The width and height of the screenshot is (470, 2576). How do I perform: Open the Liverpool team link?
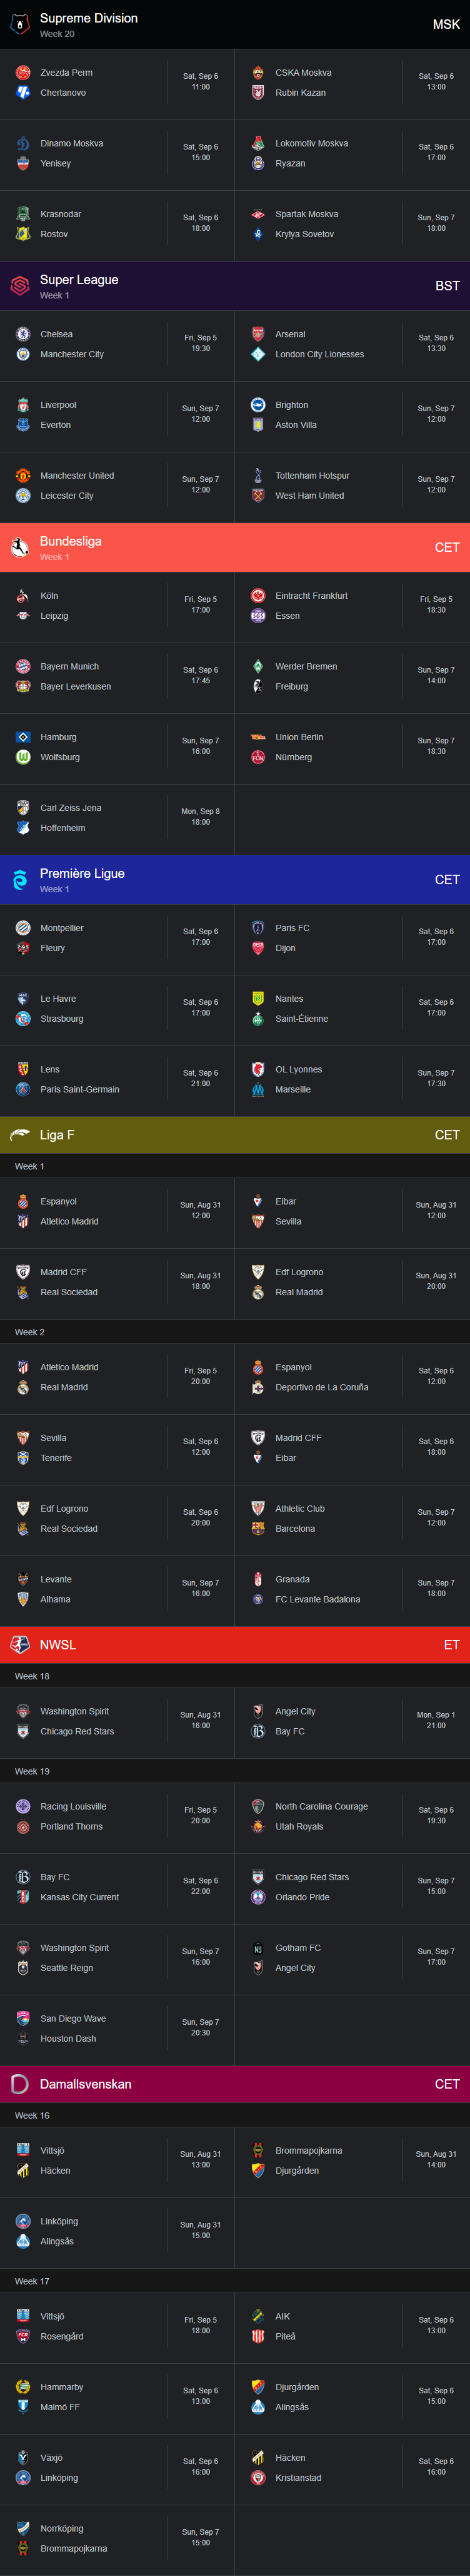click(x=58, y=405)
